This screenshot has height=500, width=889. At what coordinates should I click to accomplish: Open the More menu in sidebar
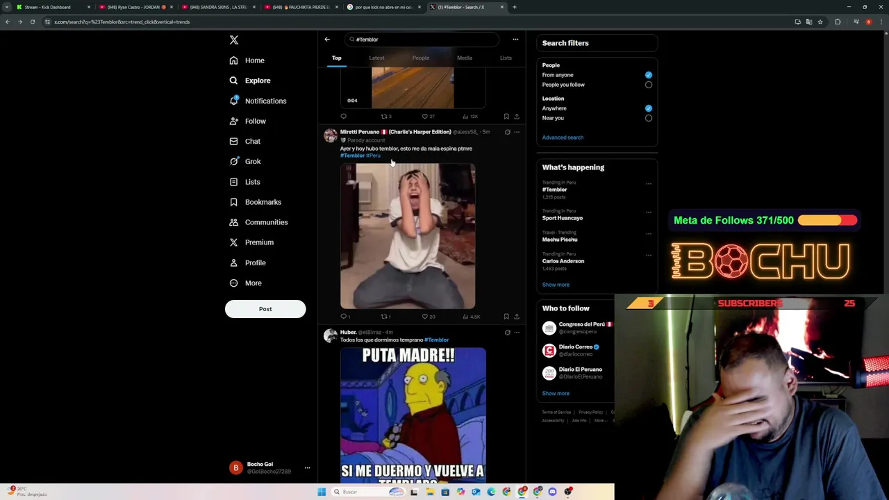245,283
